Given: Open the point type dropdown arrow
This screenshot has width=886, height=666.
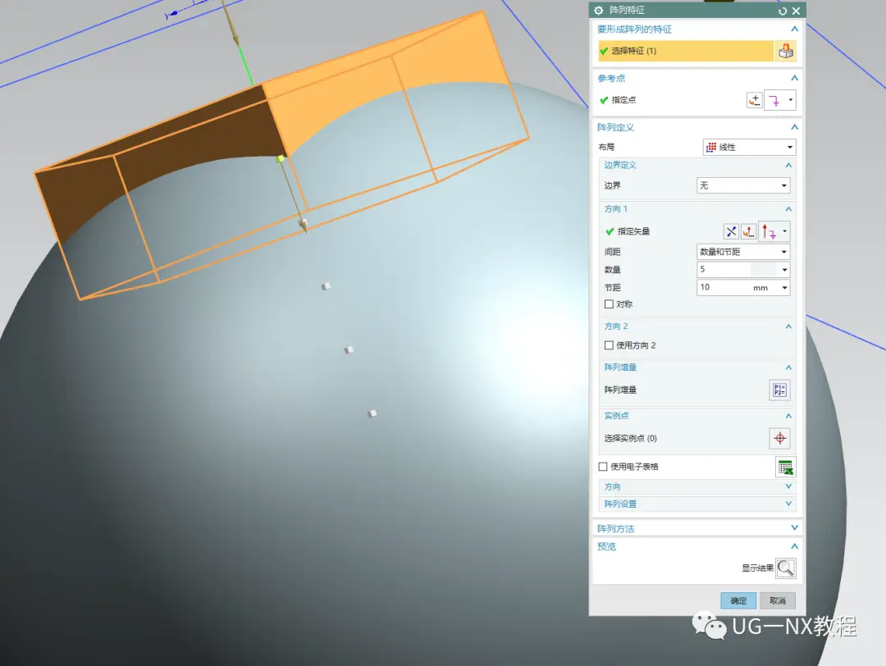Looking at the screenshot, I should [791, 100].
